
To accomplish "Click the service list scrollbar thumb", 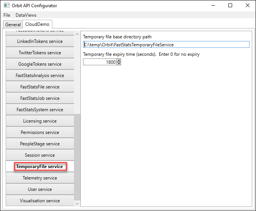I will (x=77, y=157).
